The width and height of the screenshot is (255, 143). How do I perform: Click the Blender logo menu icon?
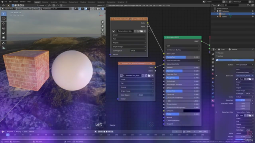(x=2, y=2)
